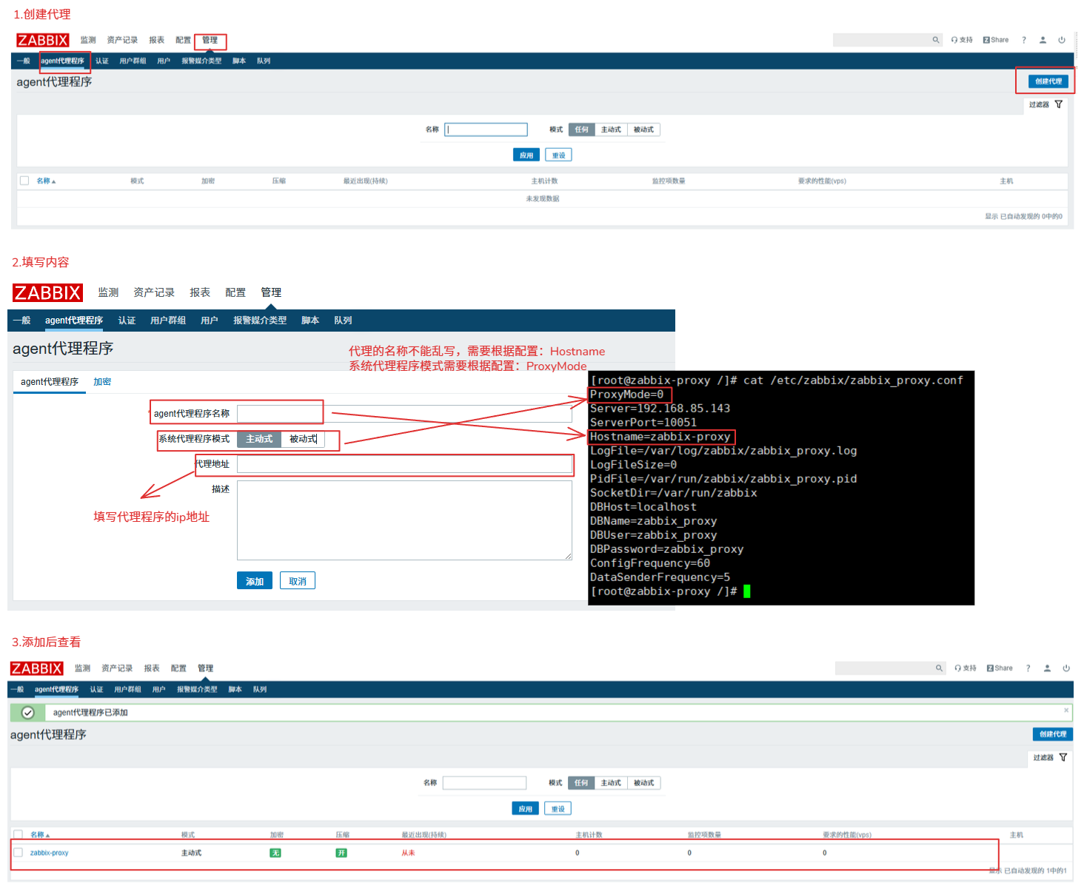The image size is (1084, 889).
Task: Switch to the 加密 tab in step 2 form
Action: click(x=102, y=382)
